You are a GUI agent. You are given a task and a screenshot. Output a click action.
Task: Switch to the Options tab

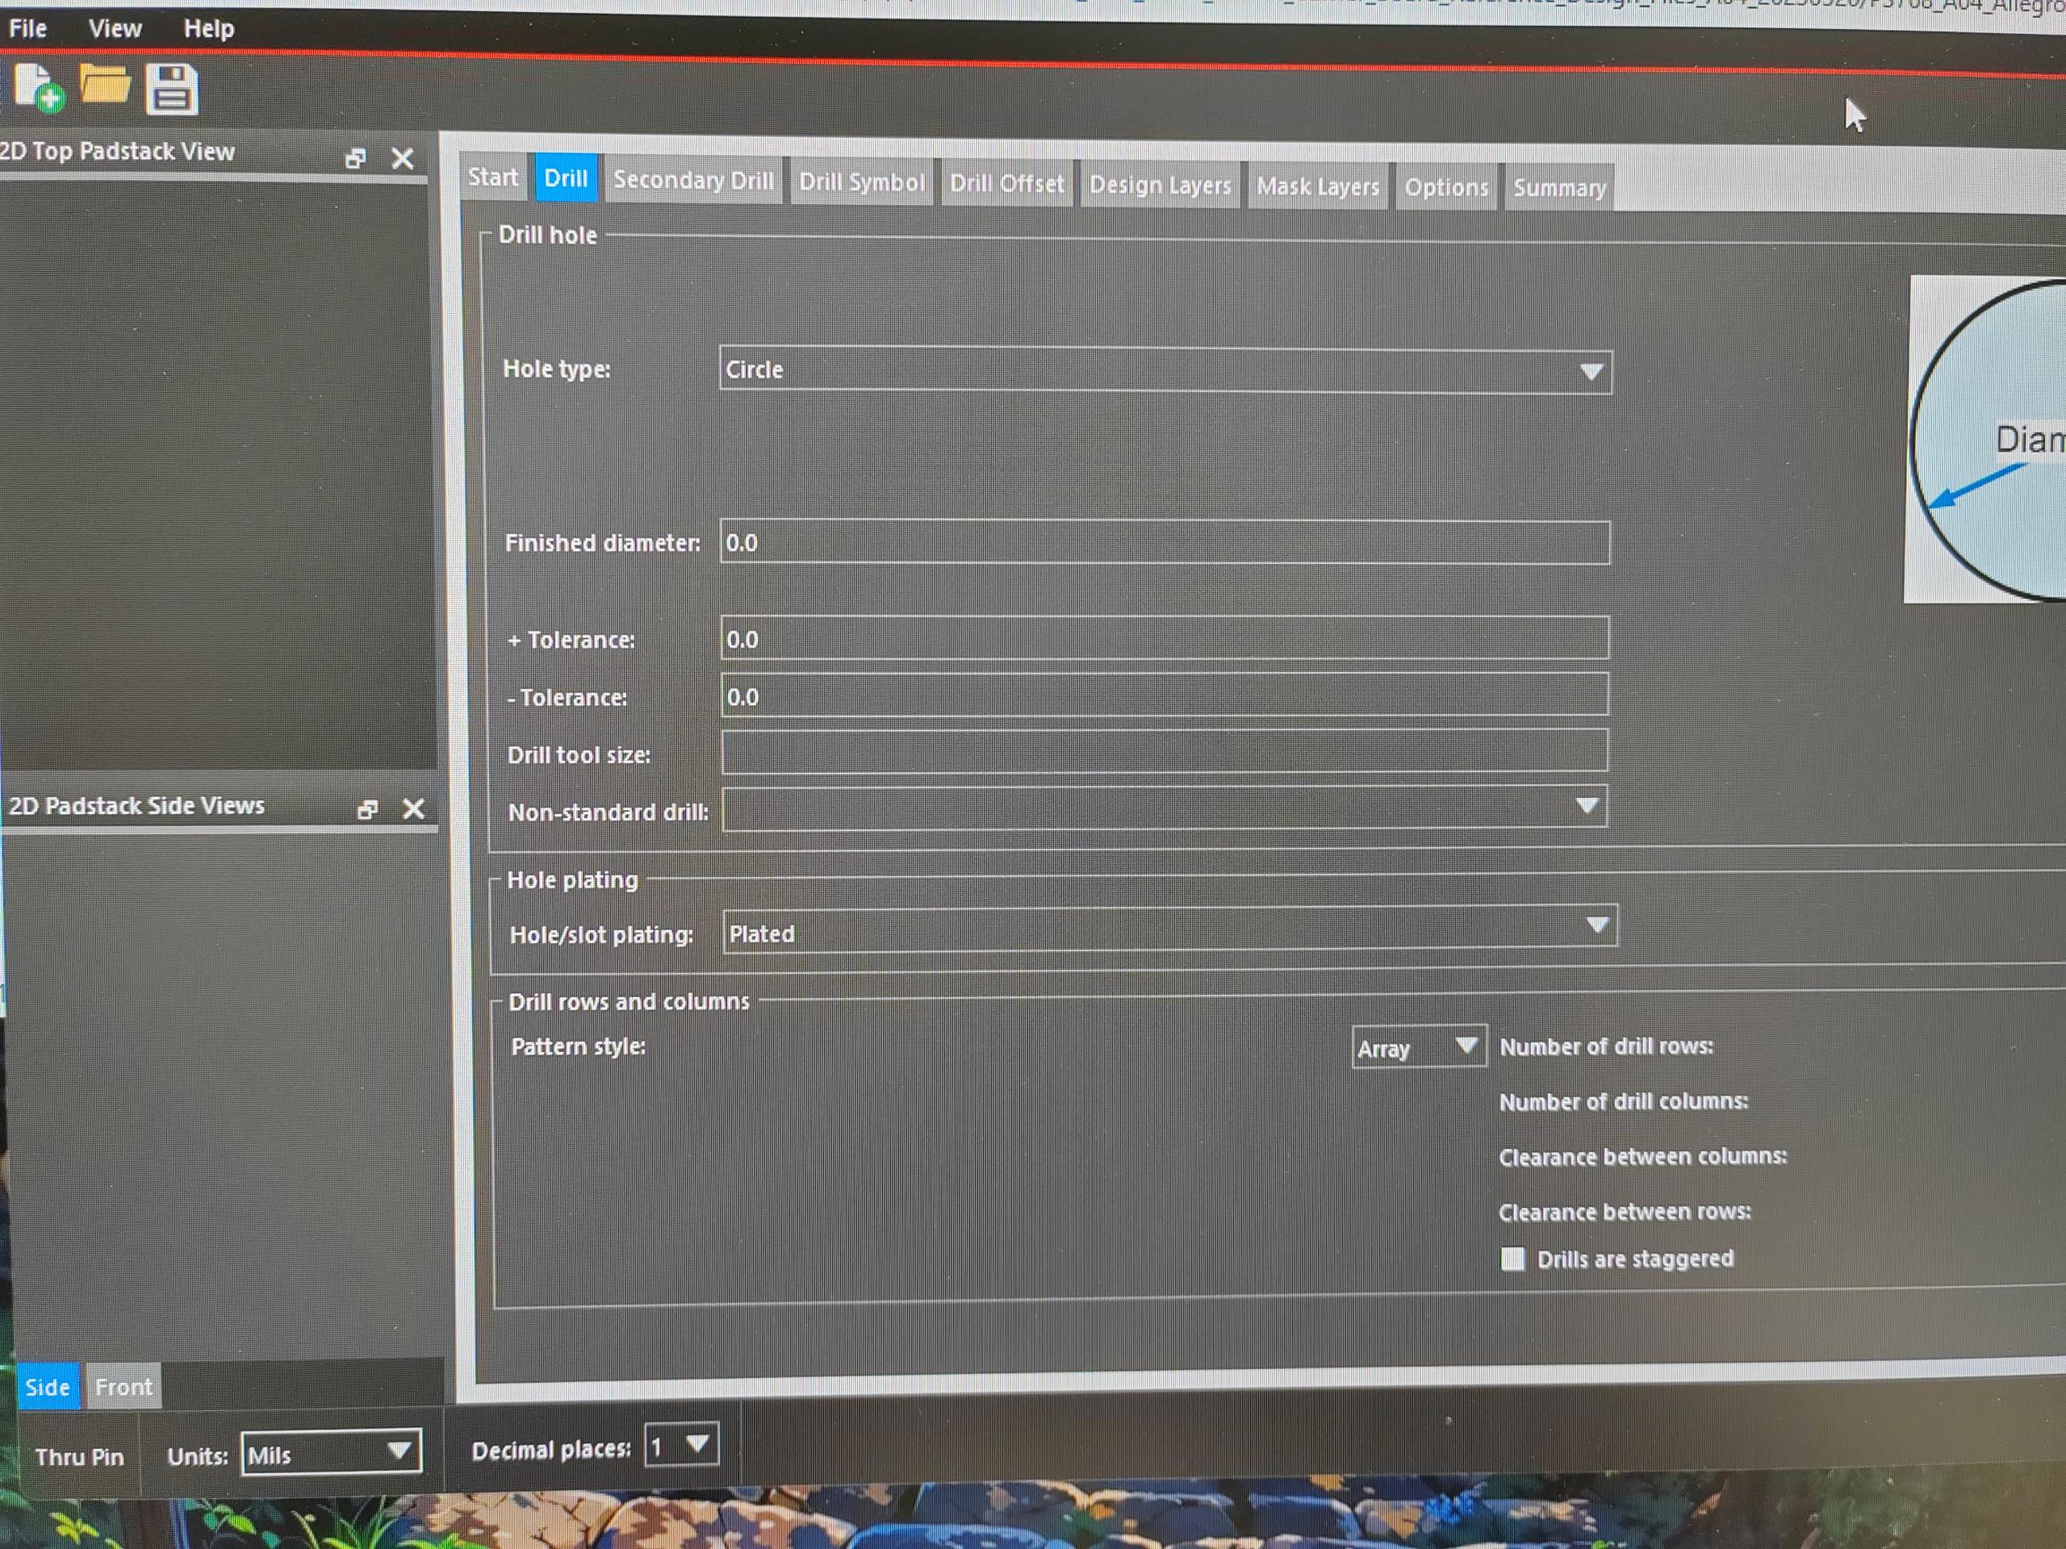pos(1446,188)
